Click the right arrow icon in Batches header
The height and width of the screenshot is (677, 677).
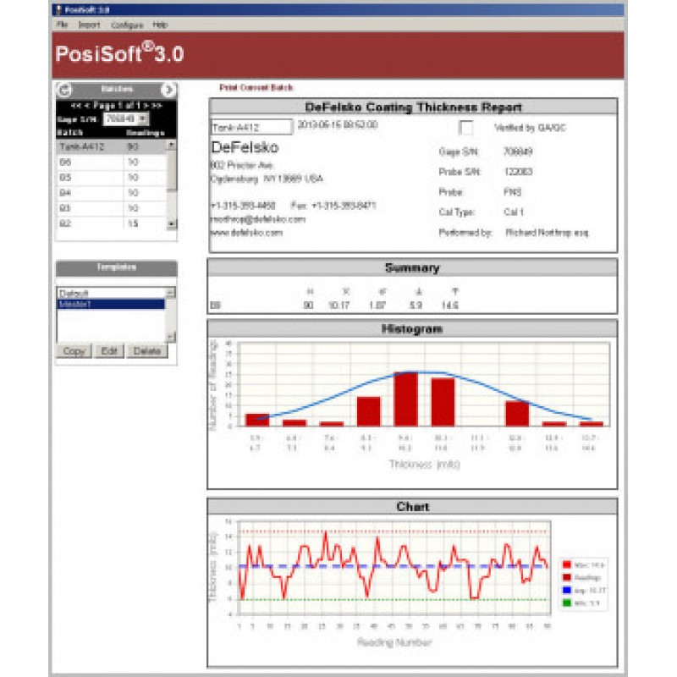(168, 90)
